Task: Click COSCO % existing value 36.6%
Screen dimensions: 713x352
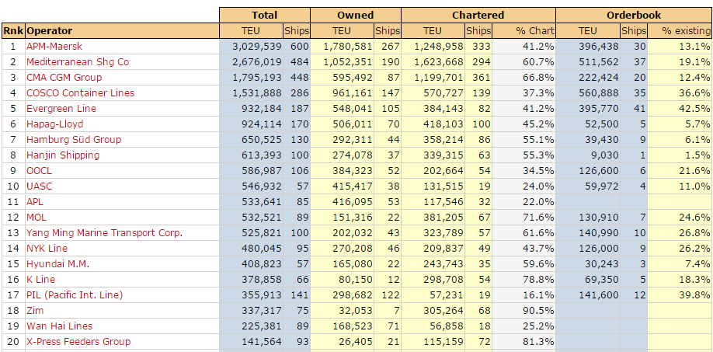Action: click(694, 92)
